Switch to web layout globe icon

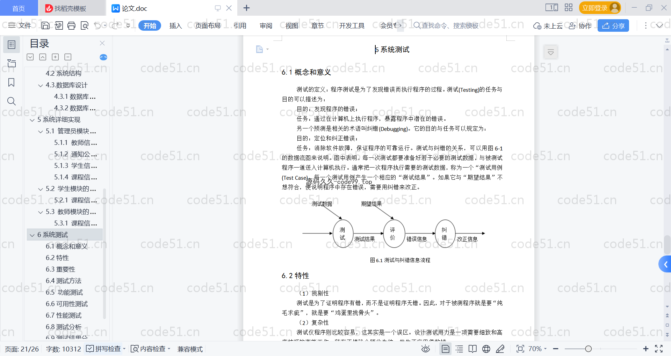tap(486, 349)
